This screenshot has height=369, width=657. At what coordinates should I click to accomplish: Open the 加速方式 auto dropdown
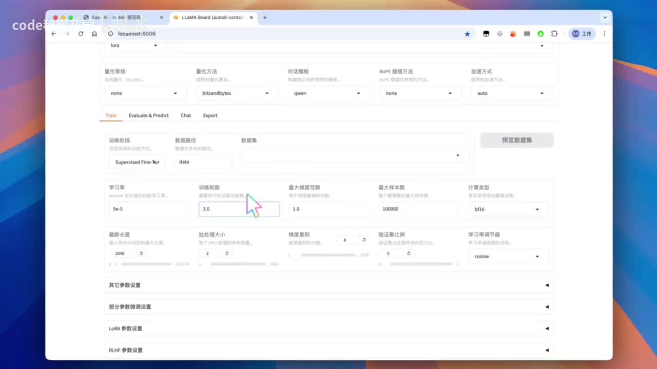512,93
